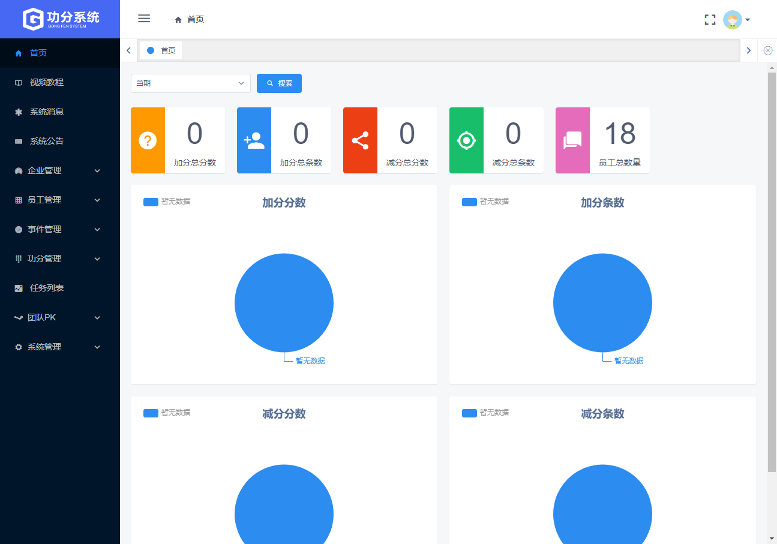This screenshot has width=777, height=544.
Task: Click the gear icon beside 系统管理
Action: pyautogui.click(x=19, y=347)
